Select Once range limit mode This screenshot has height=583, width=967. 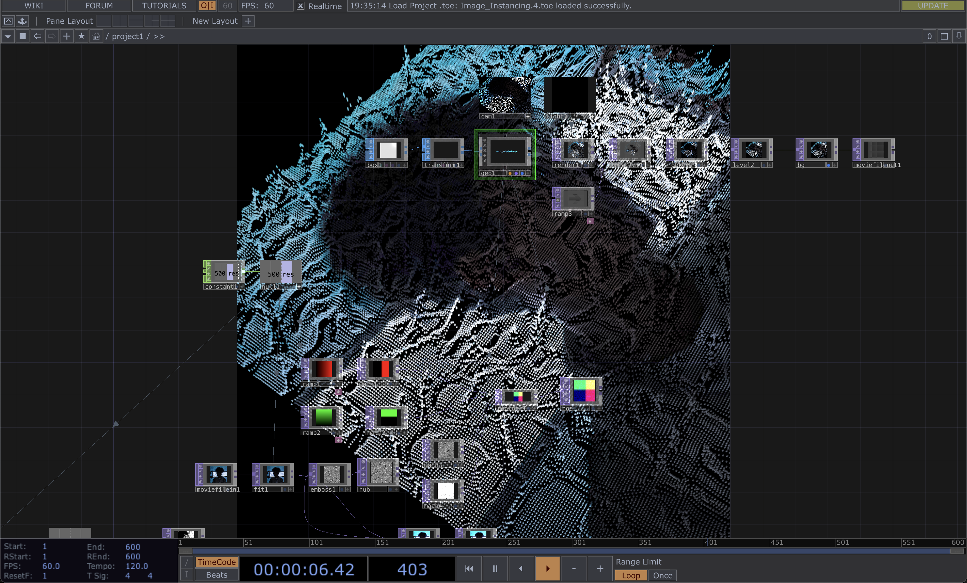click(663, 575)
